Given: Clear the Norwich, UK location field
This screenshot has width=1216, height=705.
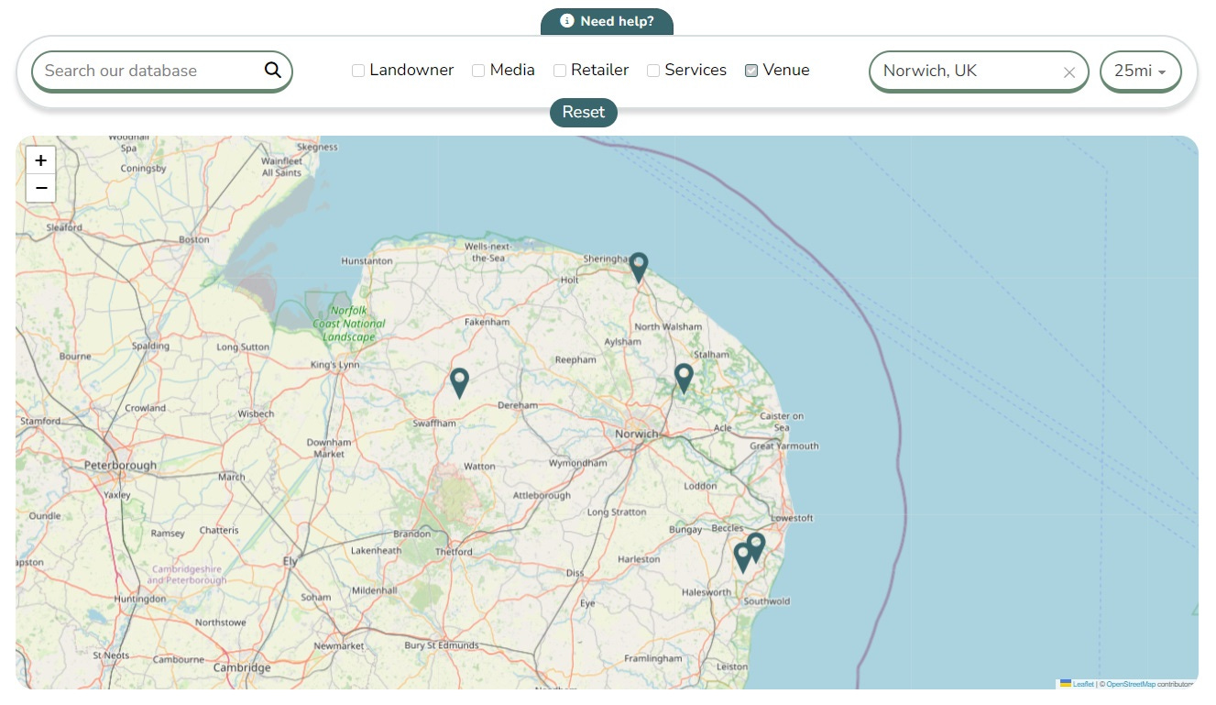Looking at the screenshot, I should coord(1068,72).
